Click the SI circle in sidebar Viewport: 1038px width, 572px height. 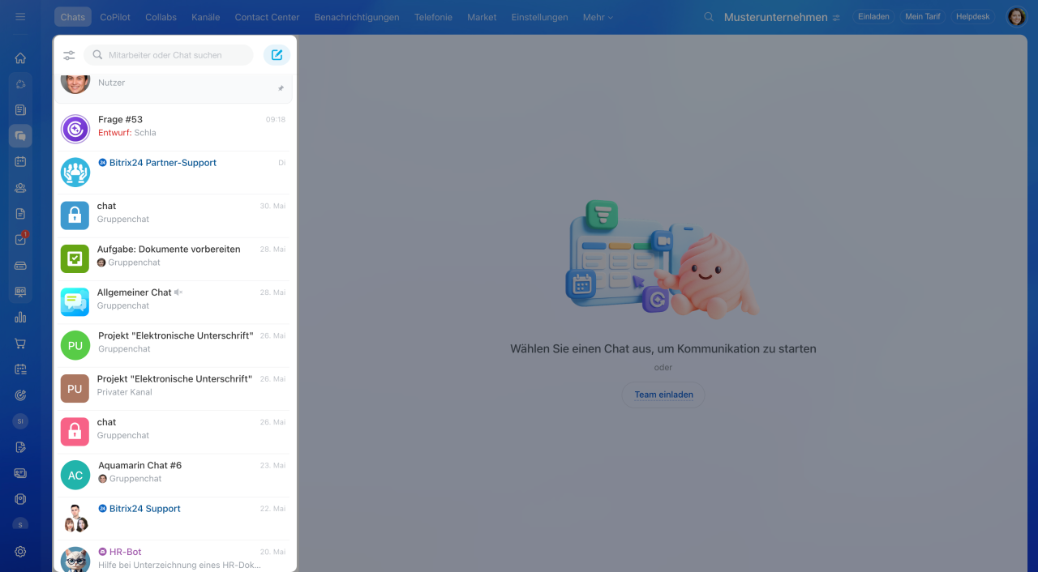[20, 421]
